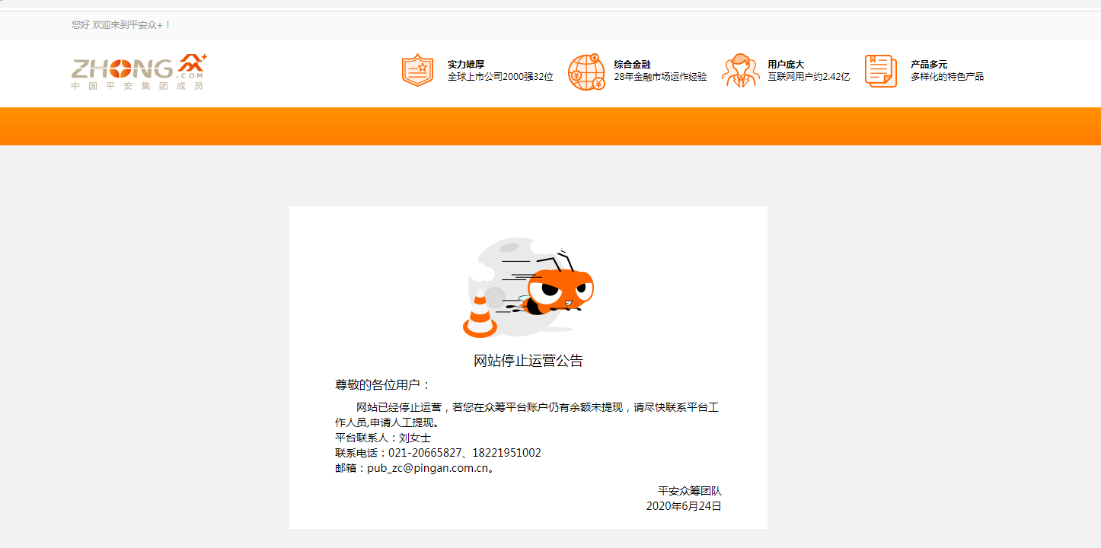Click the phone number 18221951002
Image resolution: width=1101 pixels, height=548 pixels.
506,452
